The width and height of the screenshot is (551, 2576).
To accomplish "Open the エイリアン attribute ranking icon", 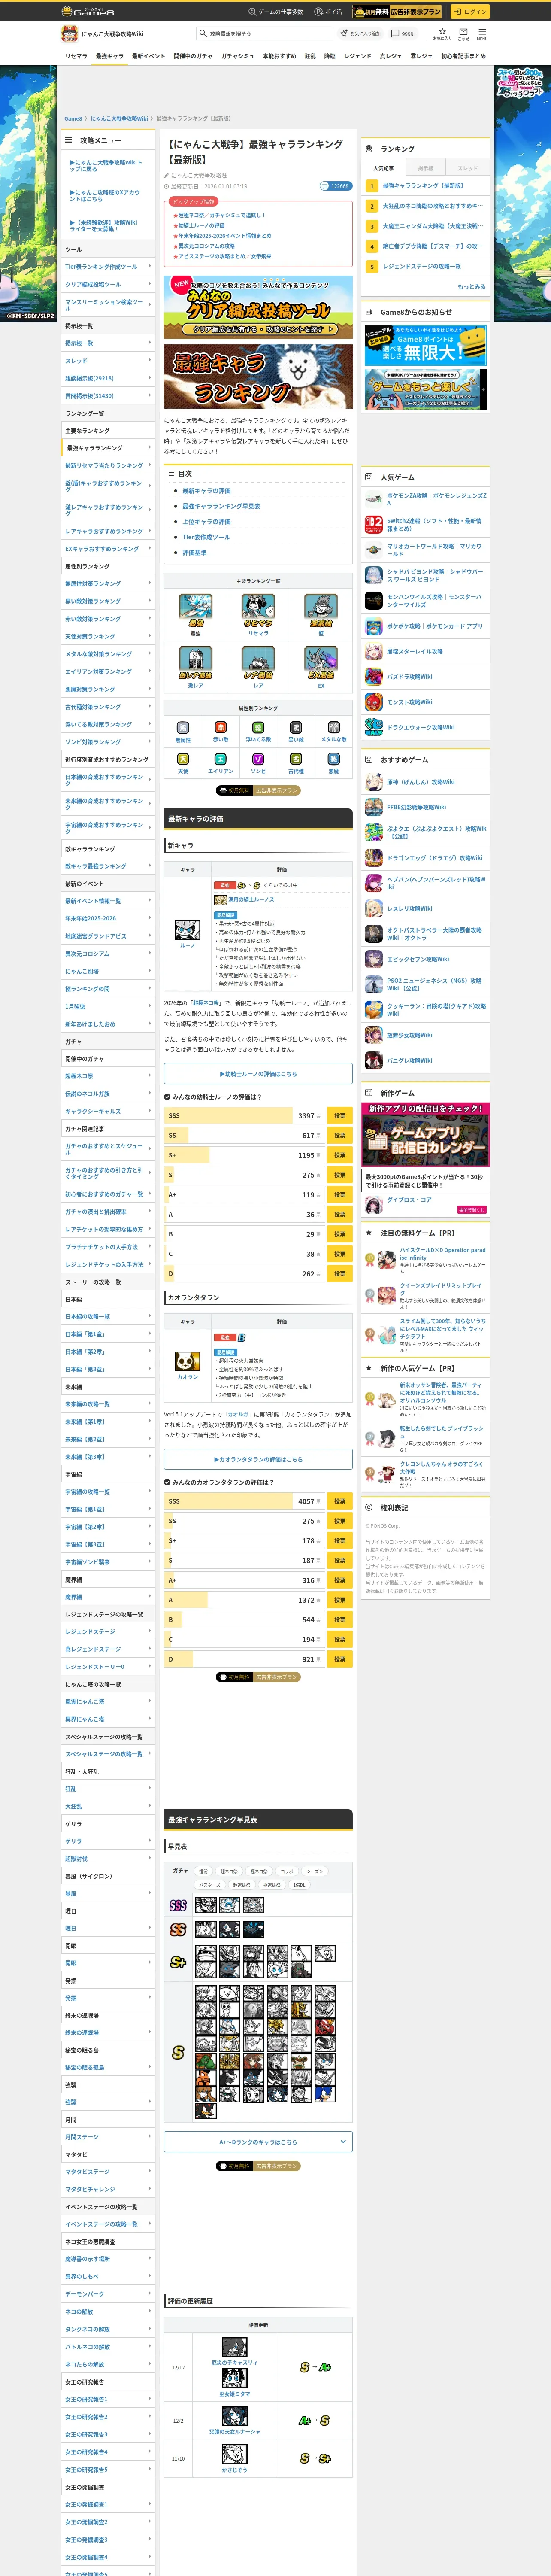I will coord(221,759).
